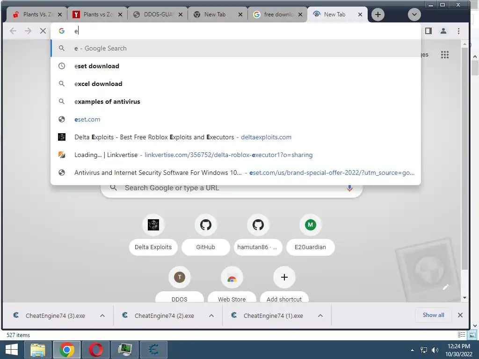Open the GitHub shortcut tile
The width and height of the screenshot is (479, 359).
(206, 235)
